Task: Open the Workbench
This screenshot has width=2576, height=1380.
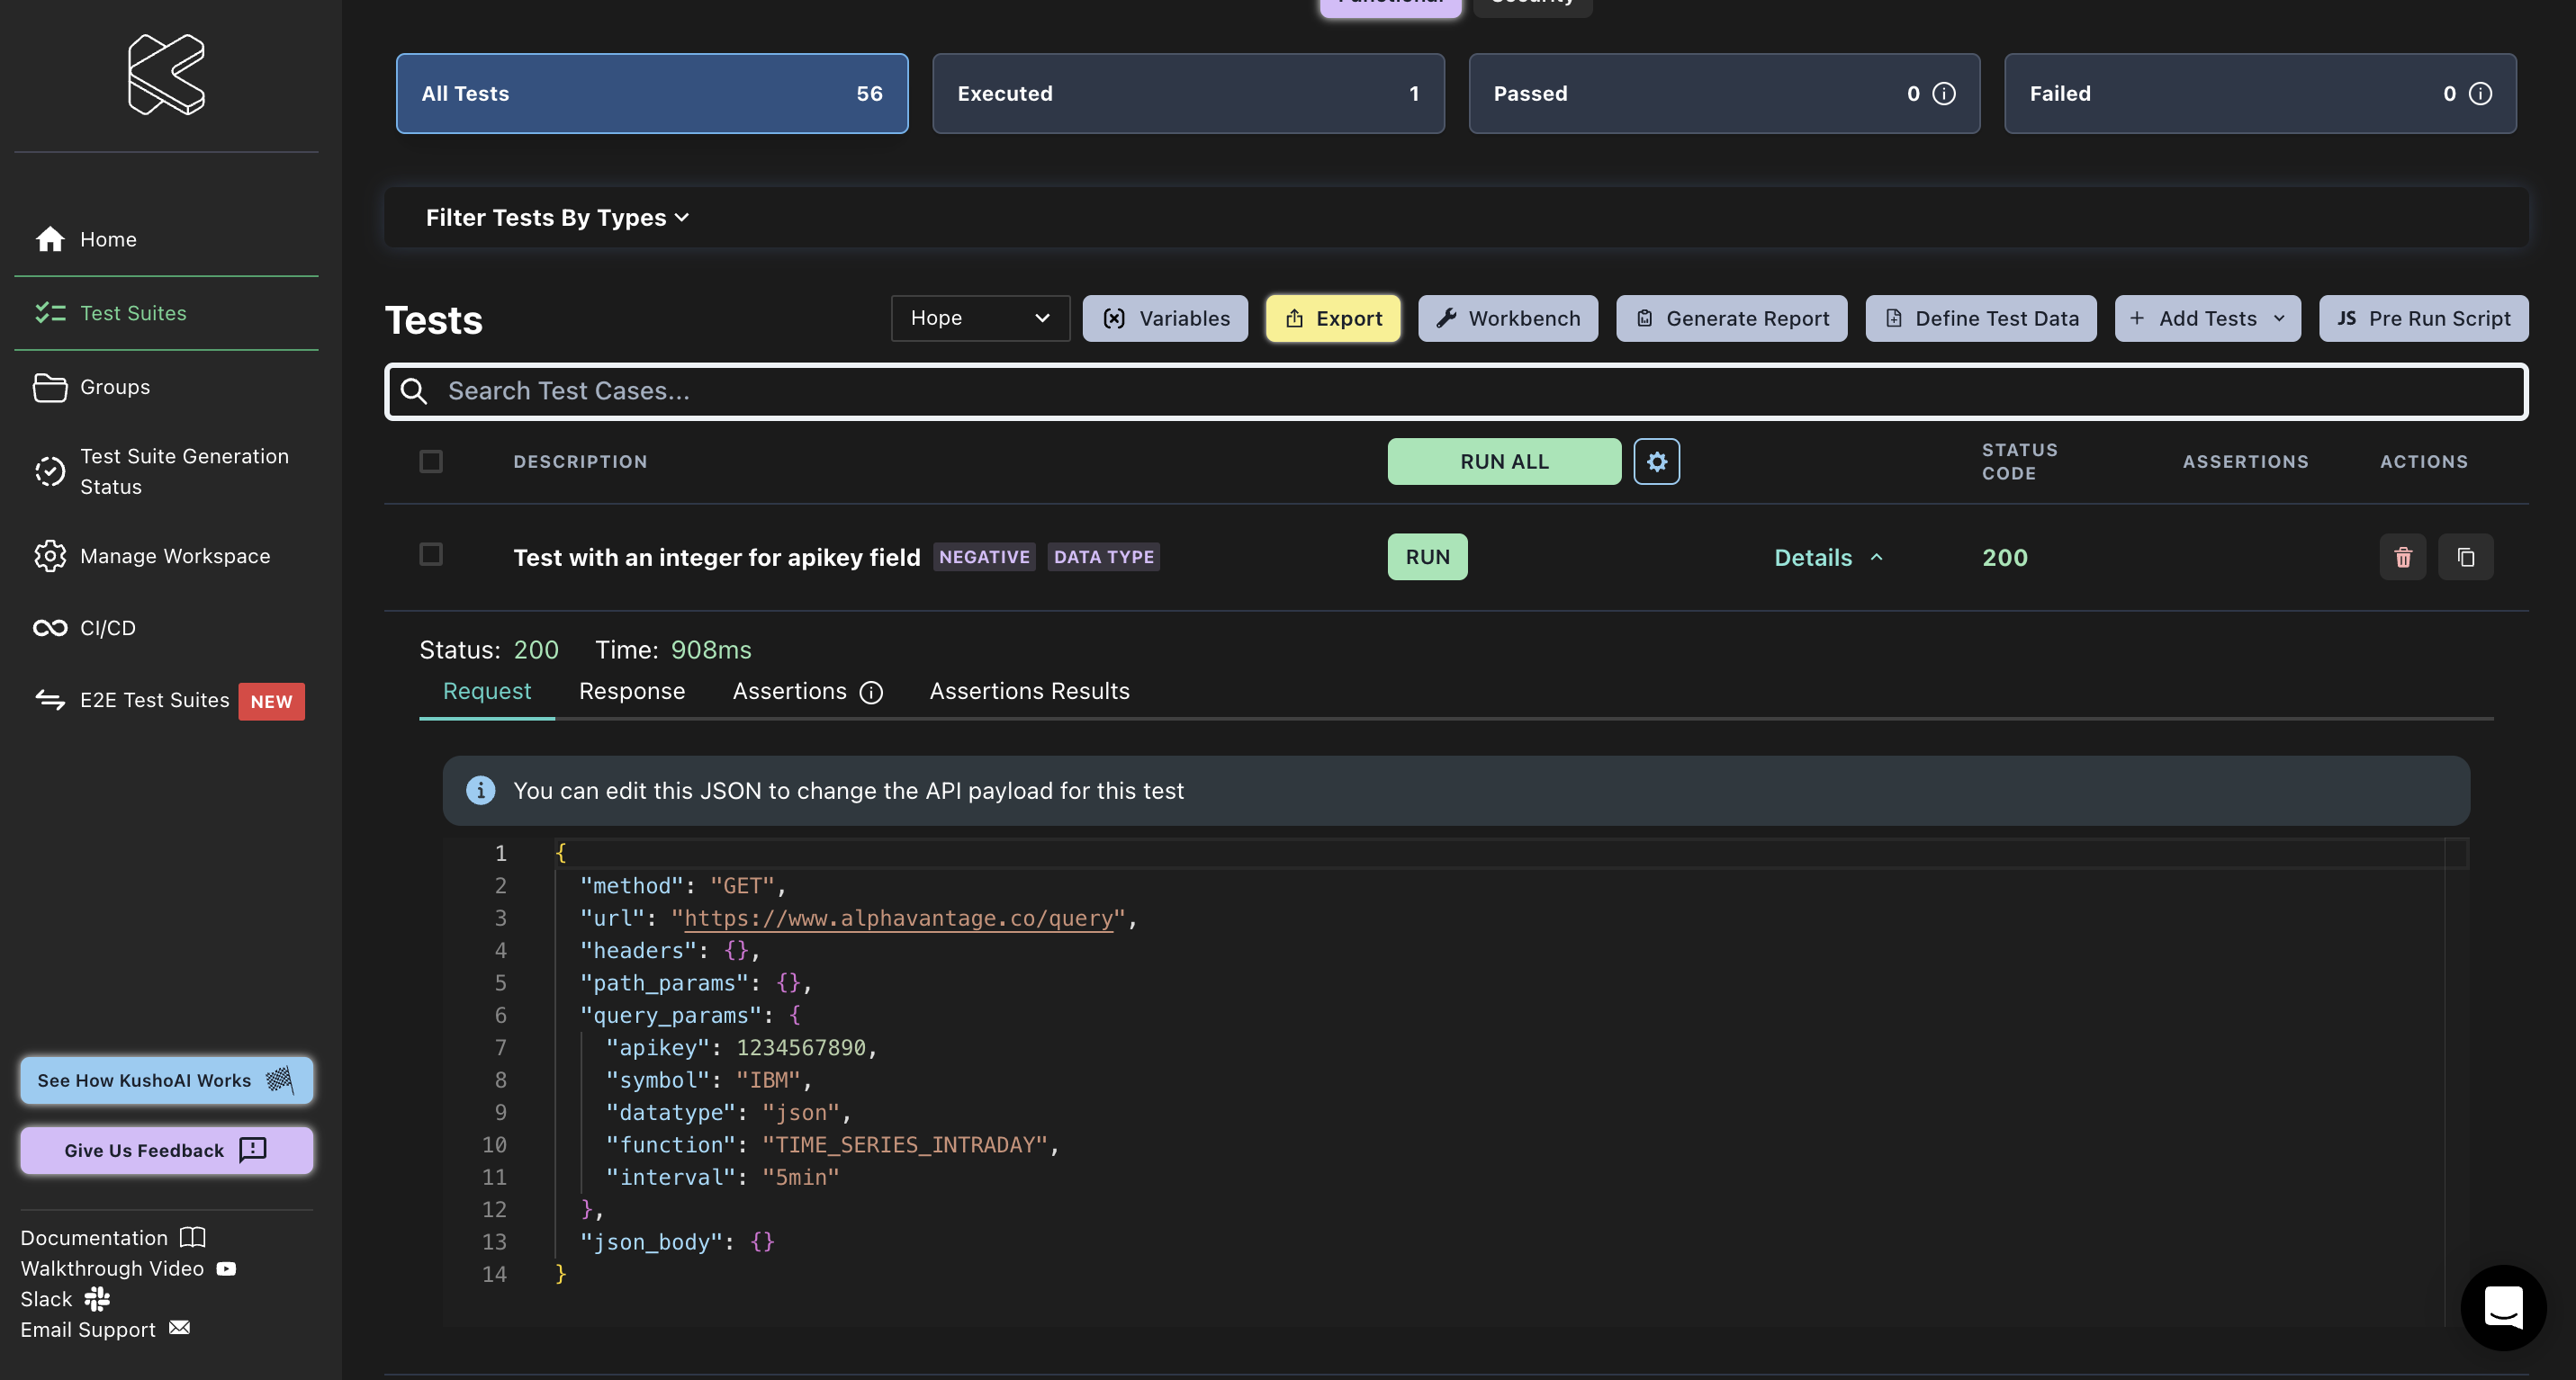Action: 1508,318
